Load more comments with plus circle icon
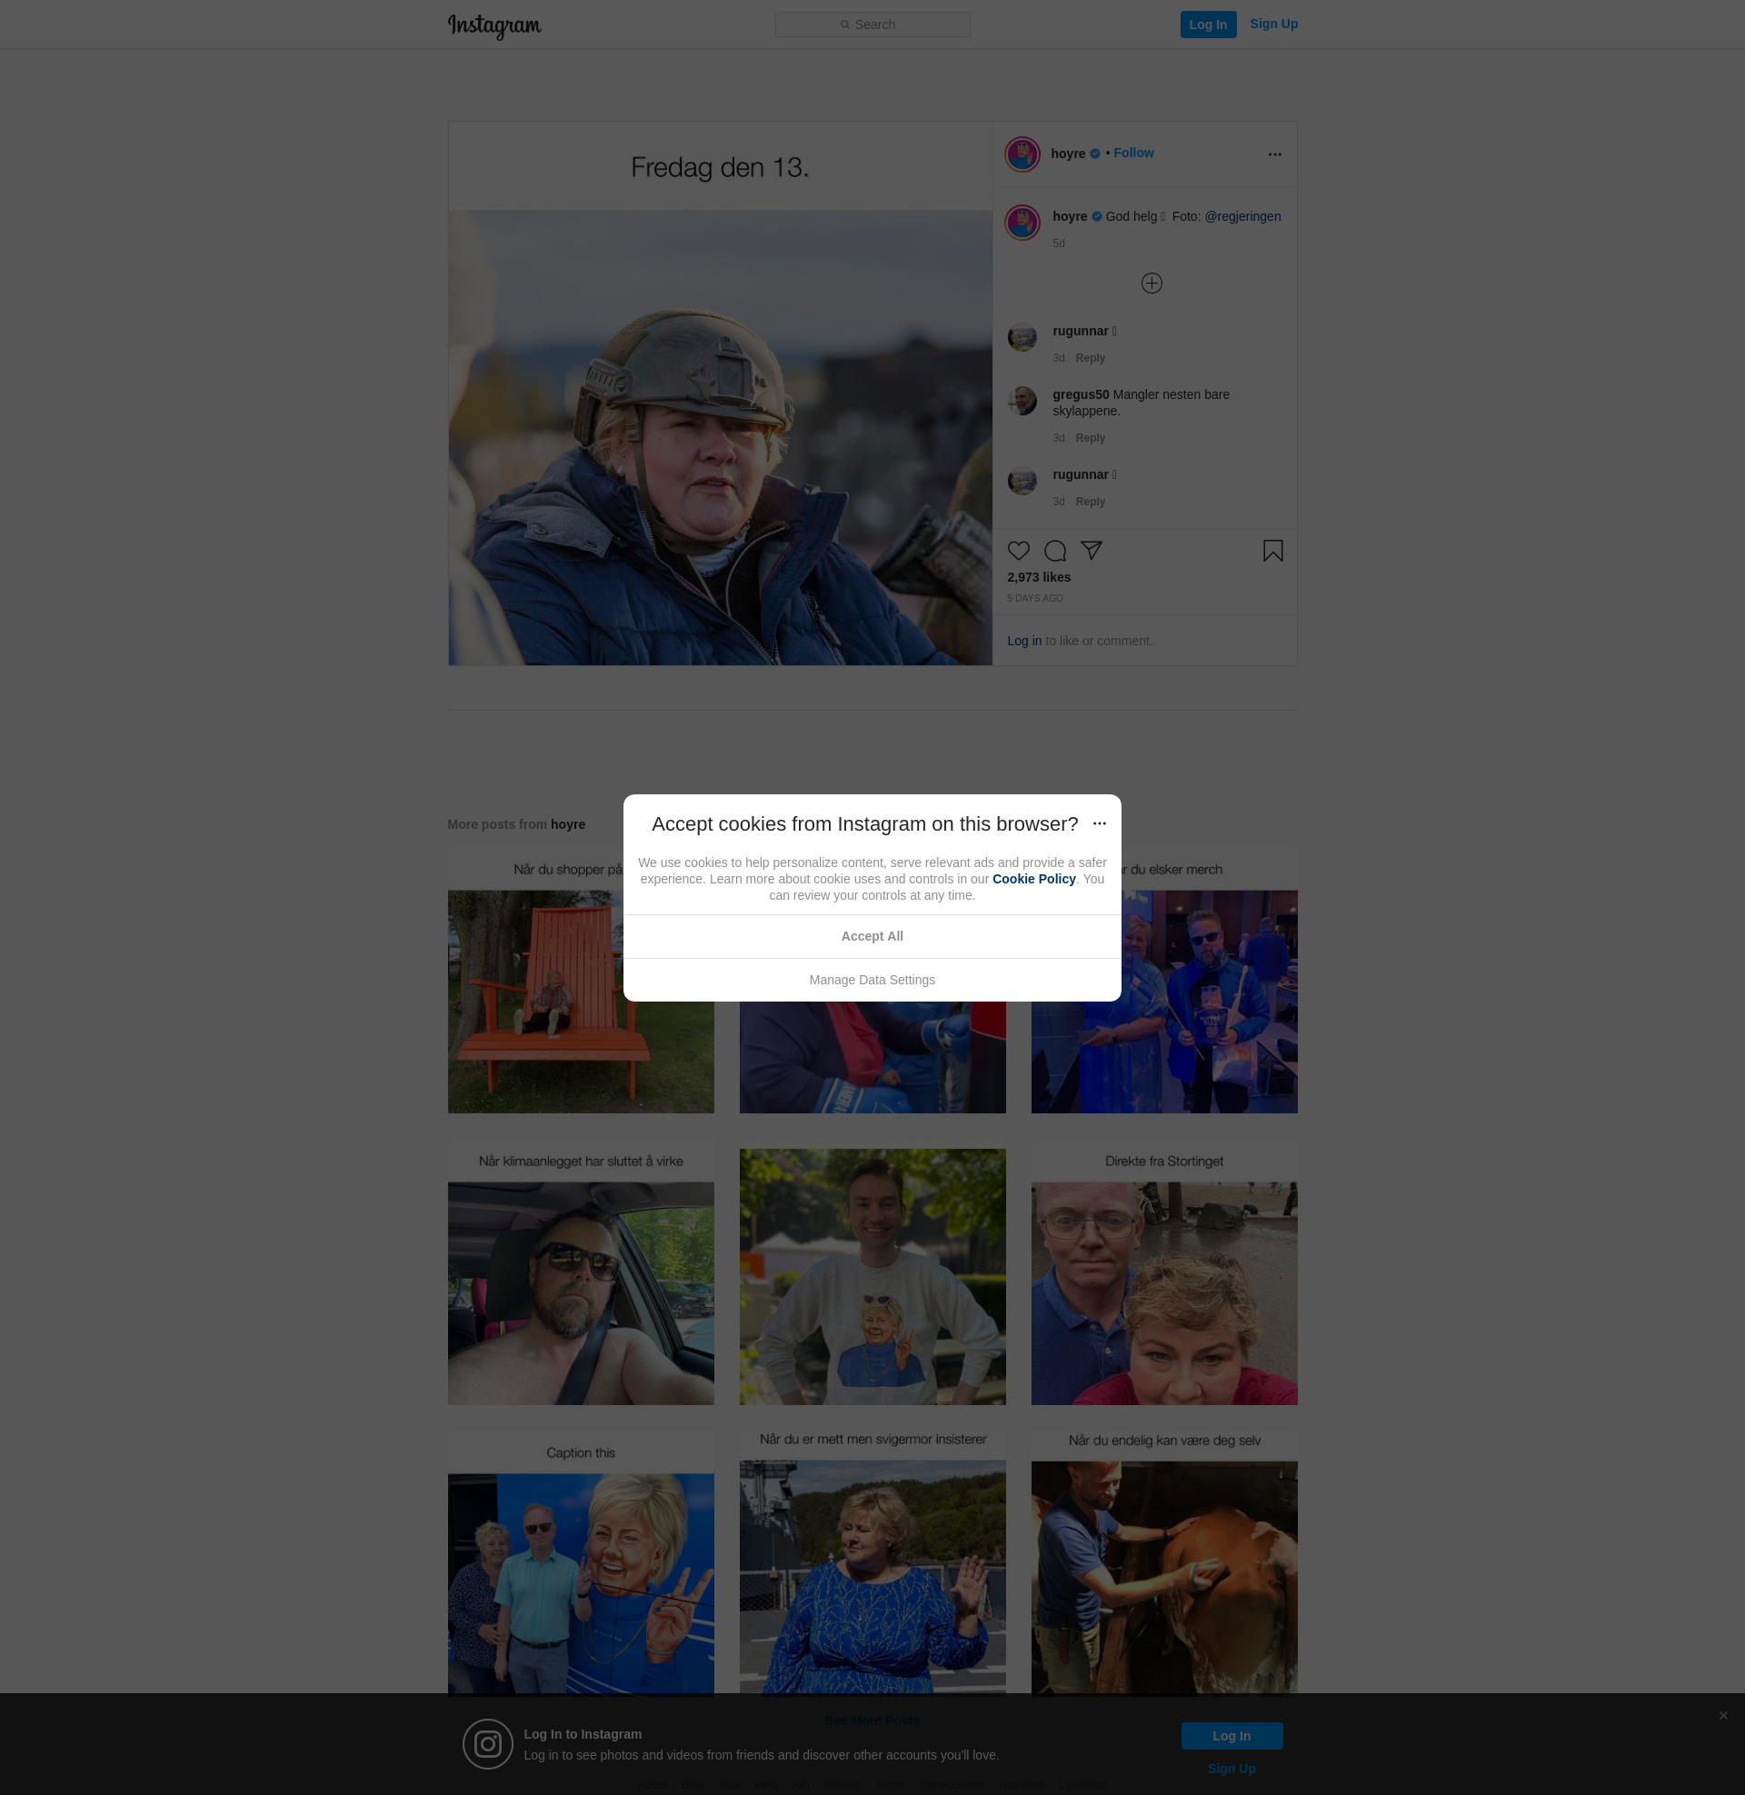The image size is (1745, 1795). 1152,284
